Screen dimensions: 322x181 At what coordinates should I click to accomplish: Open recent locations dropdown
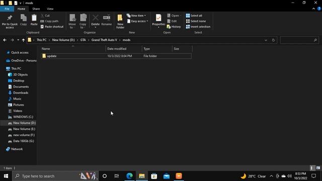pyautogui.click(x=18, y=40)
